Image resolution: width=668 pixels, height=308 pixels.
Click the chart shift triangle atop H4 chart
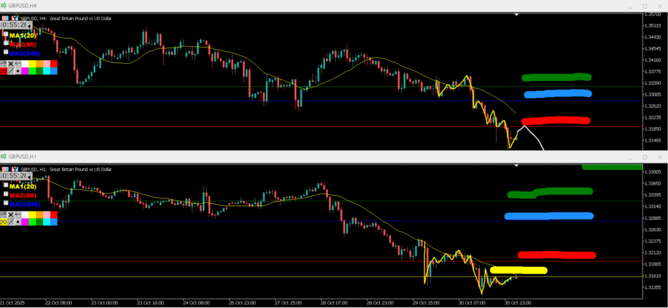pyautogui.click(x=517, y=14)
